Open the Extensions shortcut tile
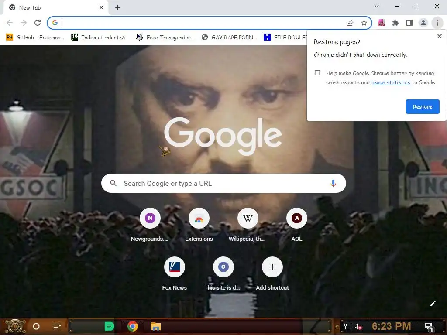The width and height of the screenshot is (447, 335). point(199,225)
